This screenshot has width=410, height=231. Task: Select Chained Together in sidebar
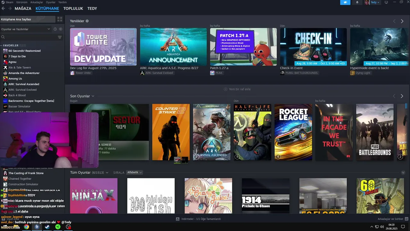click(x=20, y=179)
